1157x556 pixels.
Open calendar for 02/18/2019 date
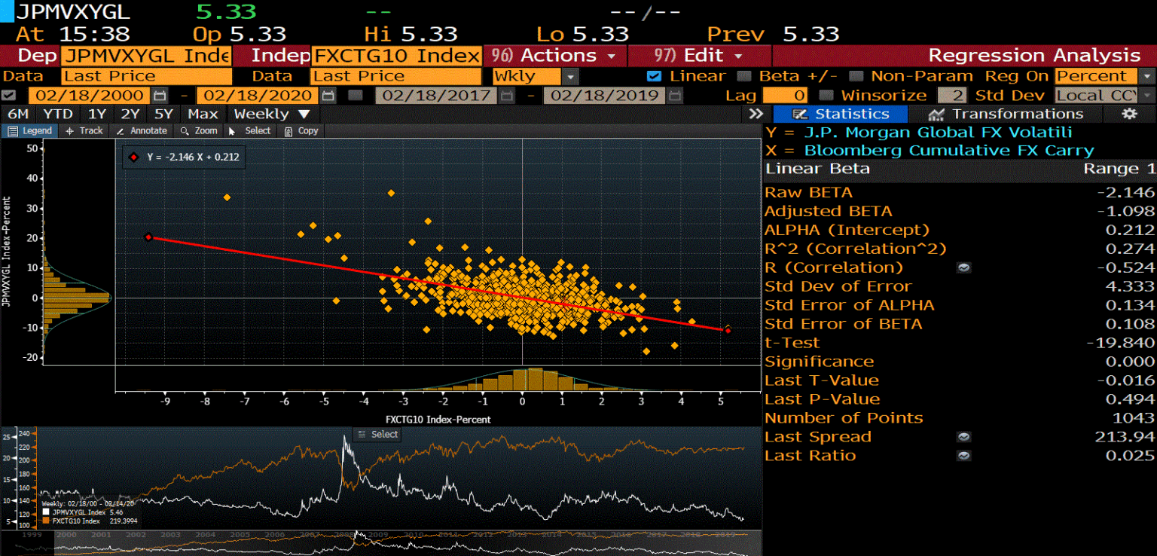(675, 96)
